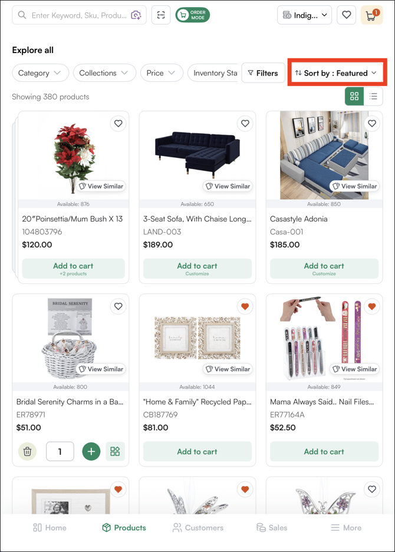Viewport: 395px width, 552px height.
Task: Open the image search camera icon
Action: point(136,15)
